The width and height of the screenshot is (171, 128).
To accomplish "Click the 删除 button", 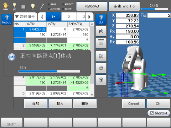I will pyautogui.click(x=85, y=103).
